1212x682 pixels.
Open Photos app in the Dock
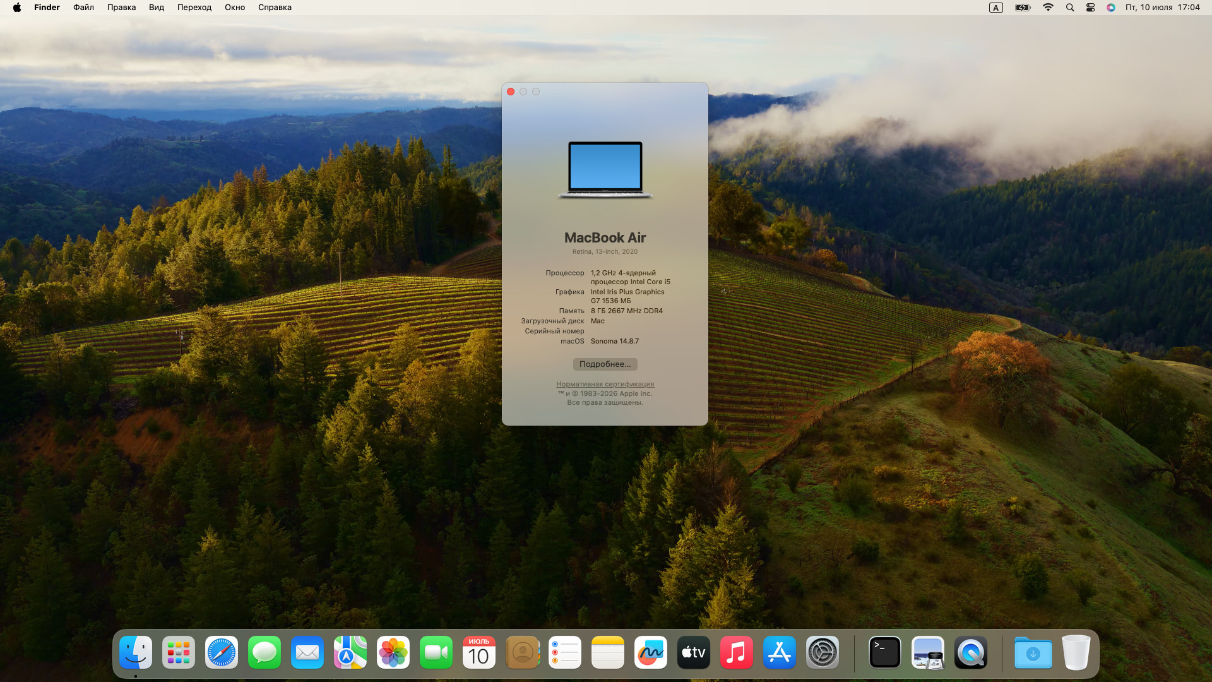[x=393, y=652]
